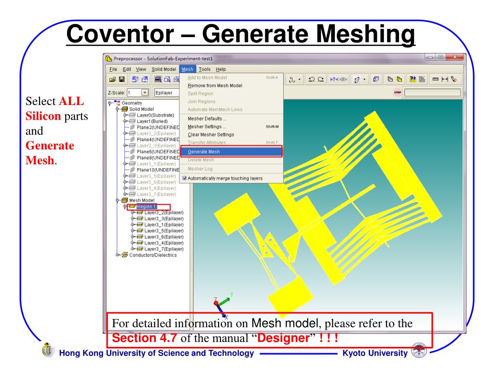The height and width of the screenshot is (370, 494).
Task: Click the ruler measure icon
Action: [436, 79]
